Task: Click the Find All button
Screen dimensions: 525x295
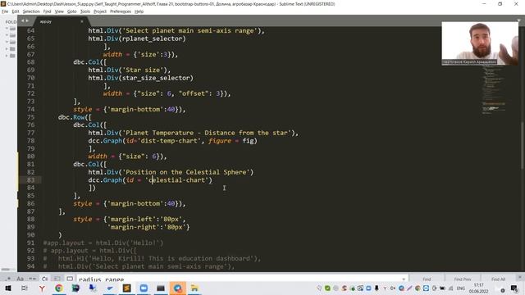Action: 498,279
